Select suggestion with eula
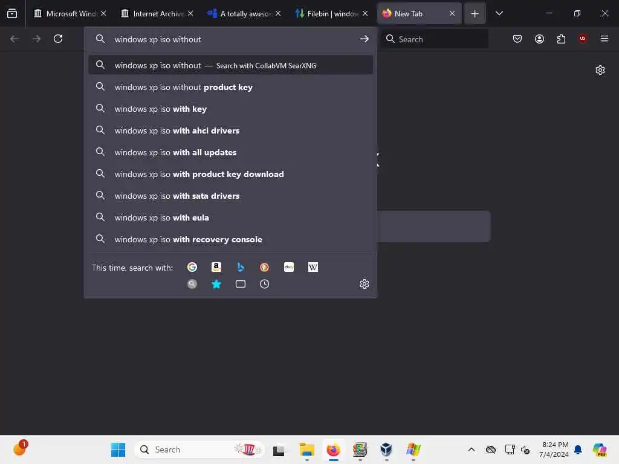Viewport: 619px width, 464px height. tap(230, 217)
